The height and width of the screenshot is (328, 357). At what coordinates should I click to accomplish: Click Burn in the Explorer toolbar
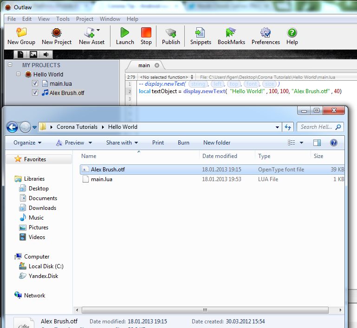[x=183, y=143]
